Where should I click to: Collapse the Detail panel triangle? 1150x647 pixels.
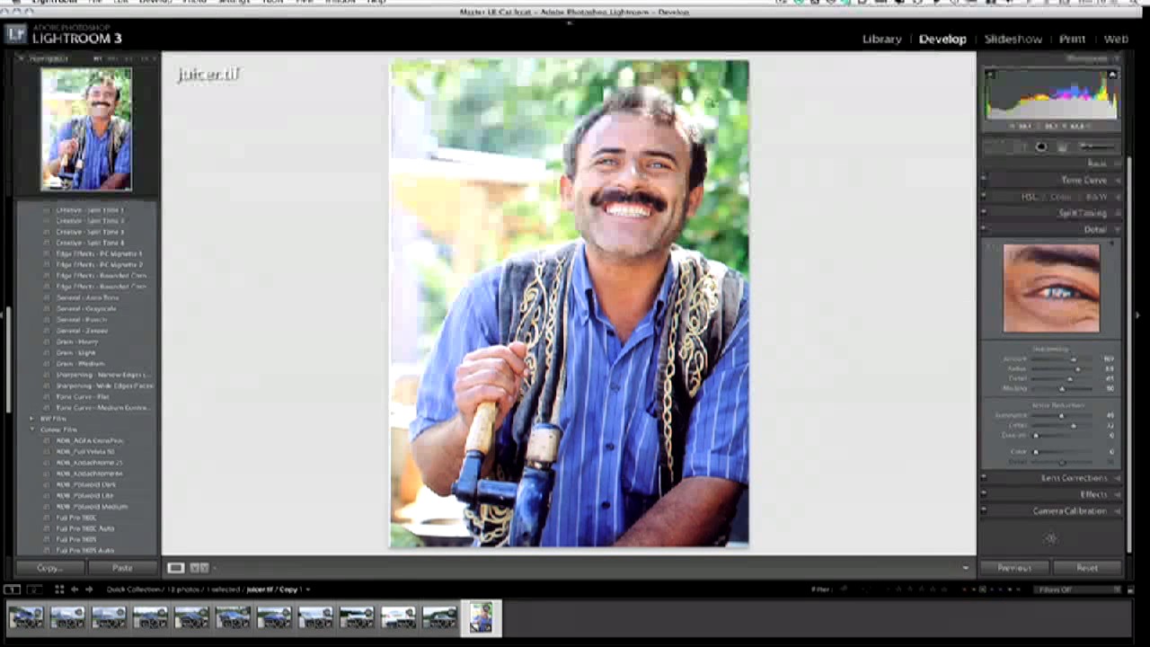click(x=1118, y=230)
